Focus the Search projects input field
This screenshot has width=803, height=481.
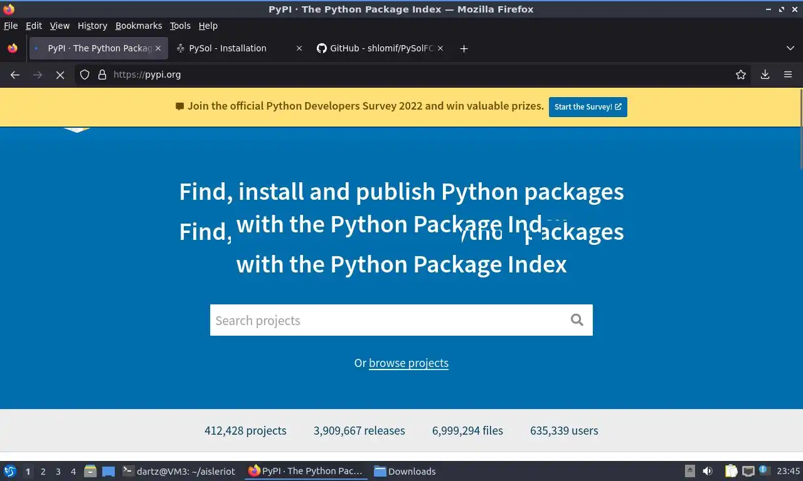[386, 320]
